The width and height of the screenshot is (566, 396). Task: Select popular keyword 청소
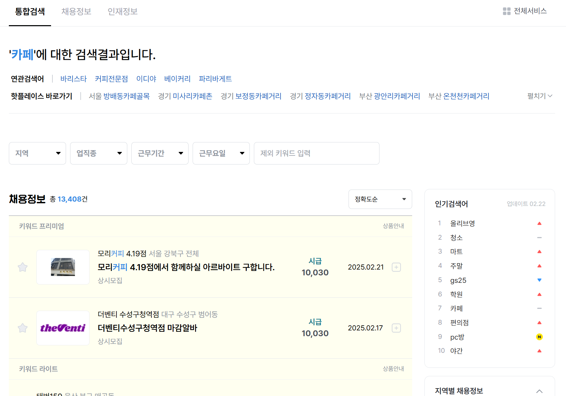pos(456,238)
